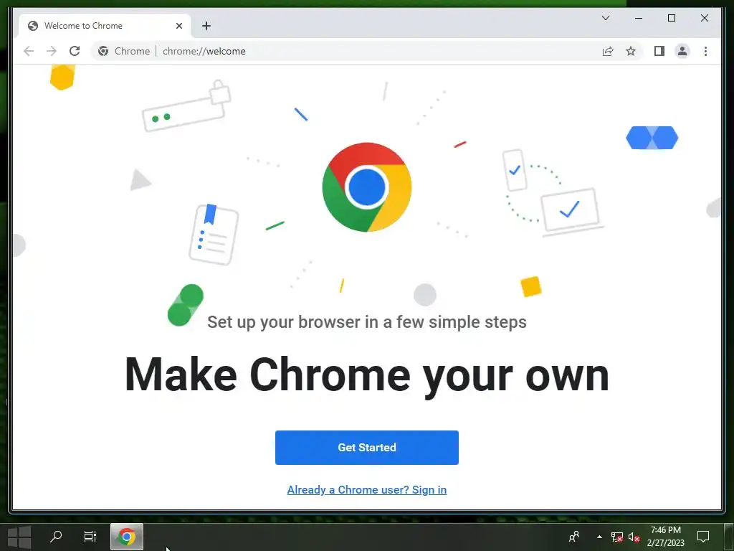Click the muted volume icon

point(634,537)
